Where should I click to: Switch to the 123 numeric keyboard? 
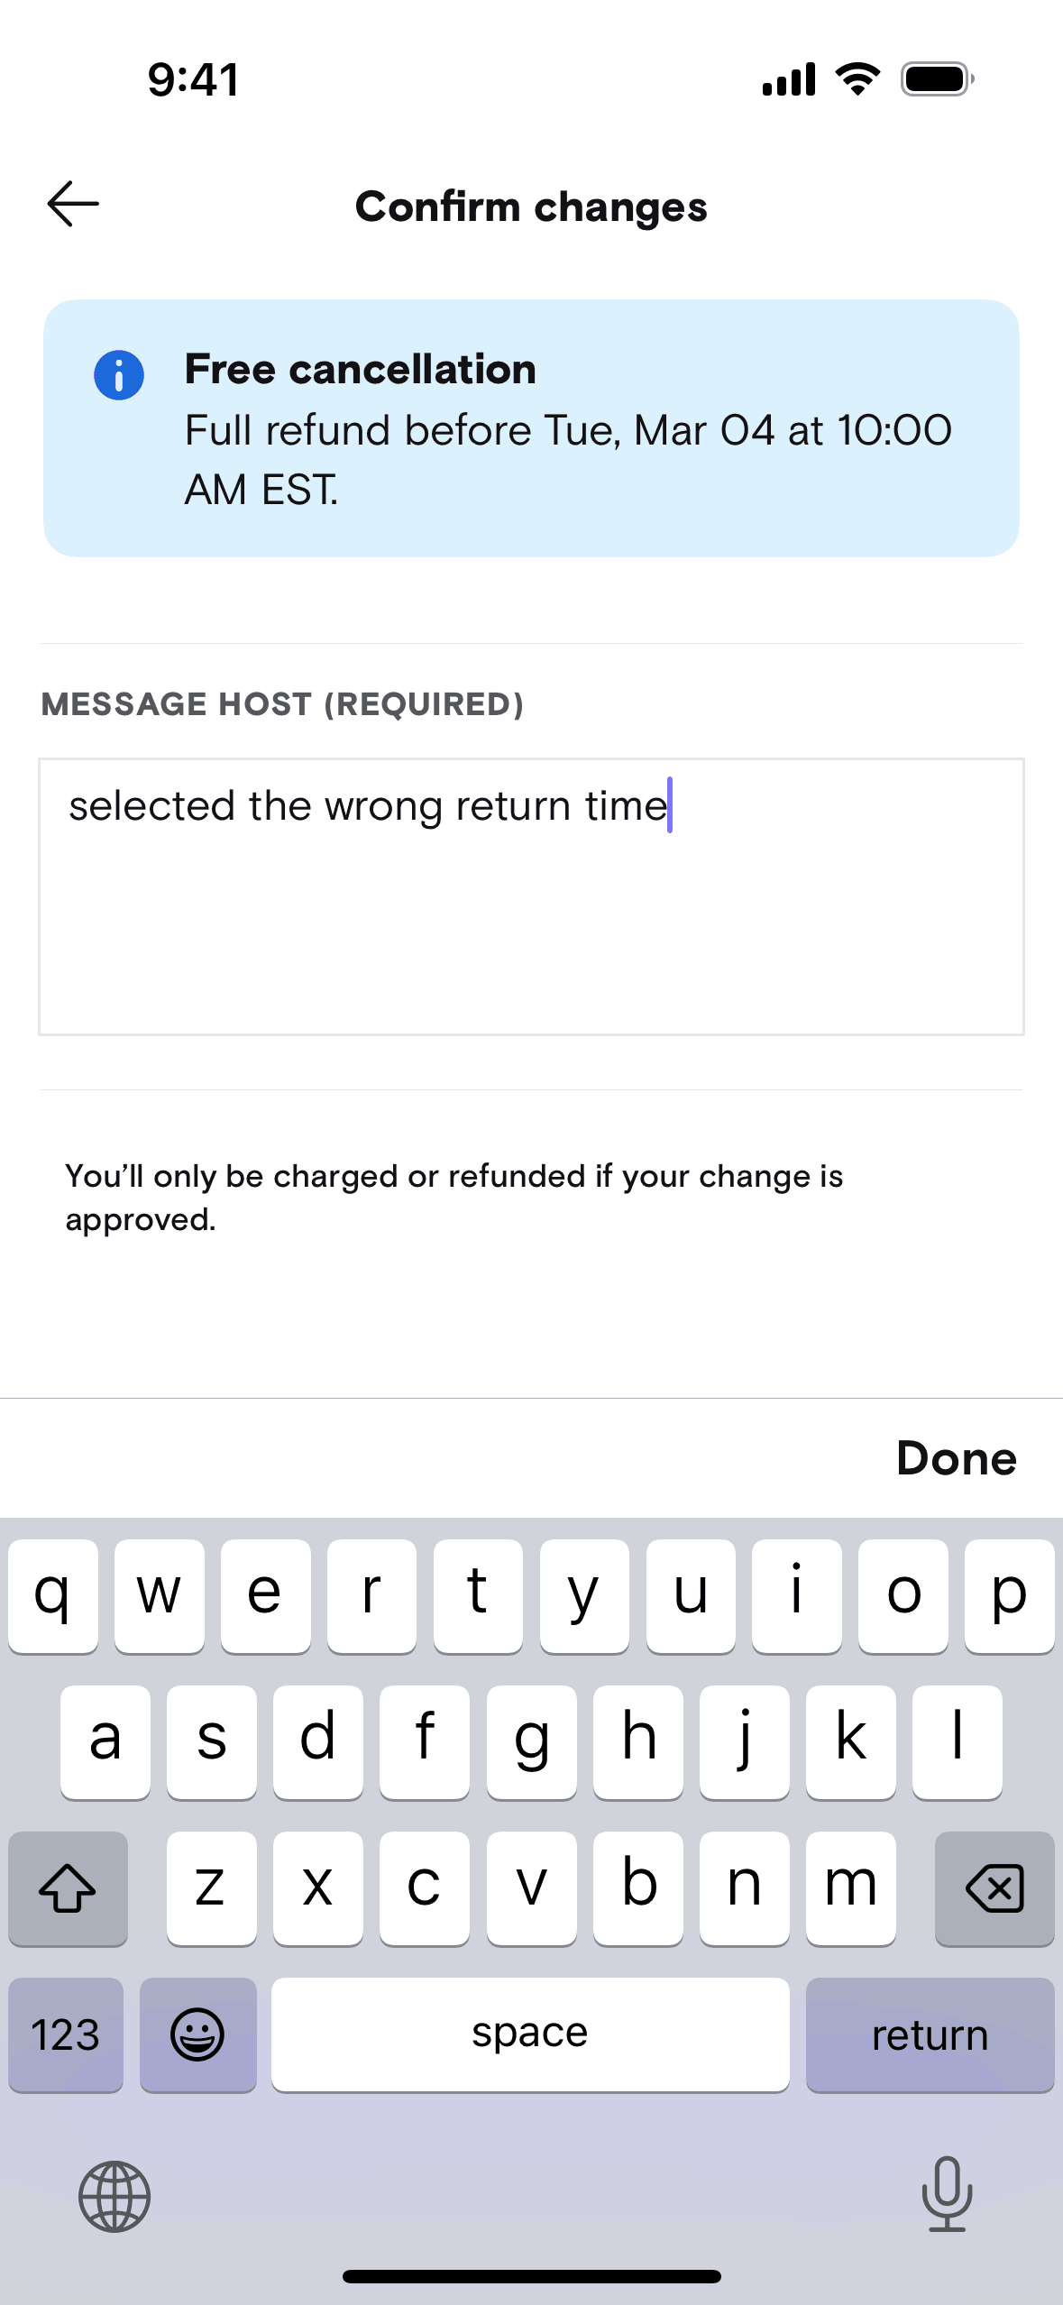pyautogui.click(x=66, y=2034)
